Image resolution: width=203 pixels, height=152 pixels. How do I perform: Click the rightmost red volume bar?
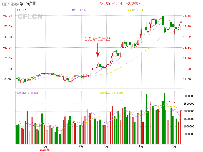tap(181, 127)
